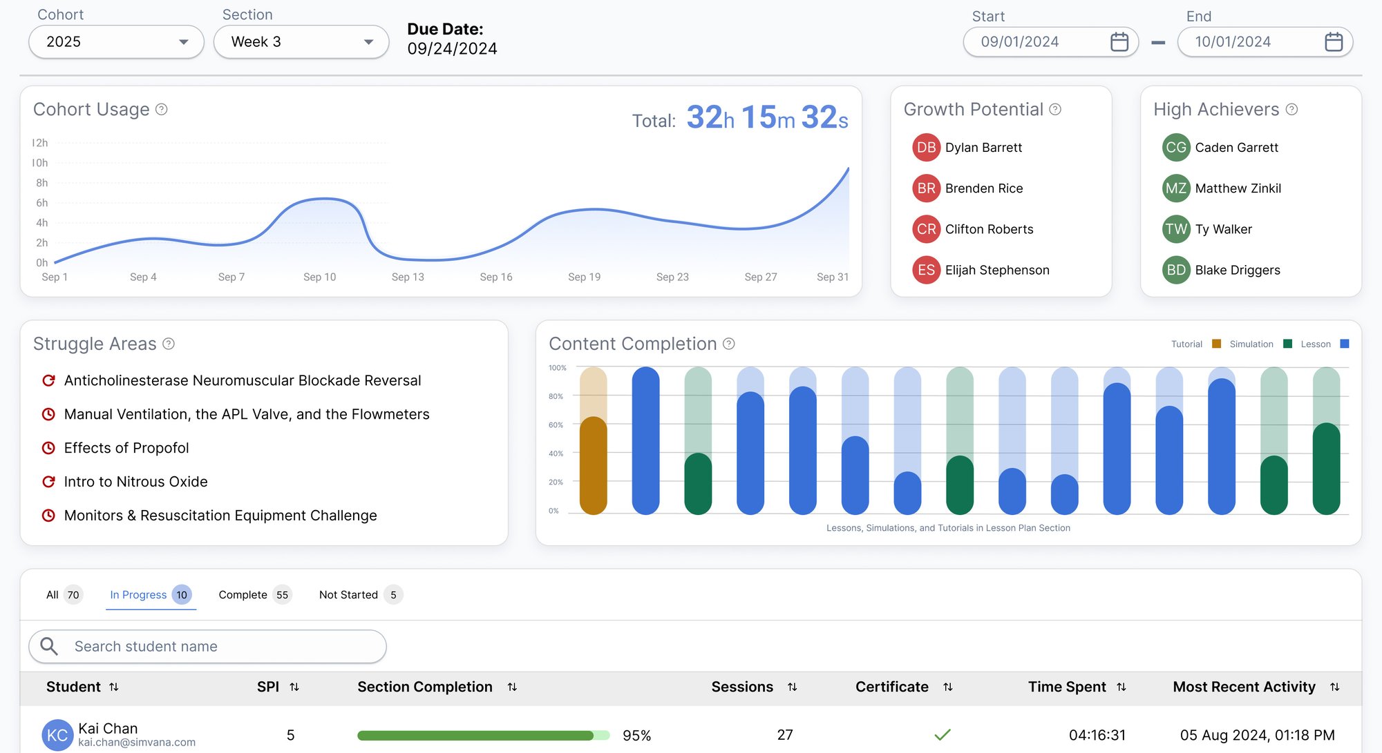1382x753 pixels.
Task: Click the DB avatar for Dylan Barrett
Action: 927,148
